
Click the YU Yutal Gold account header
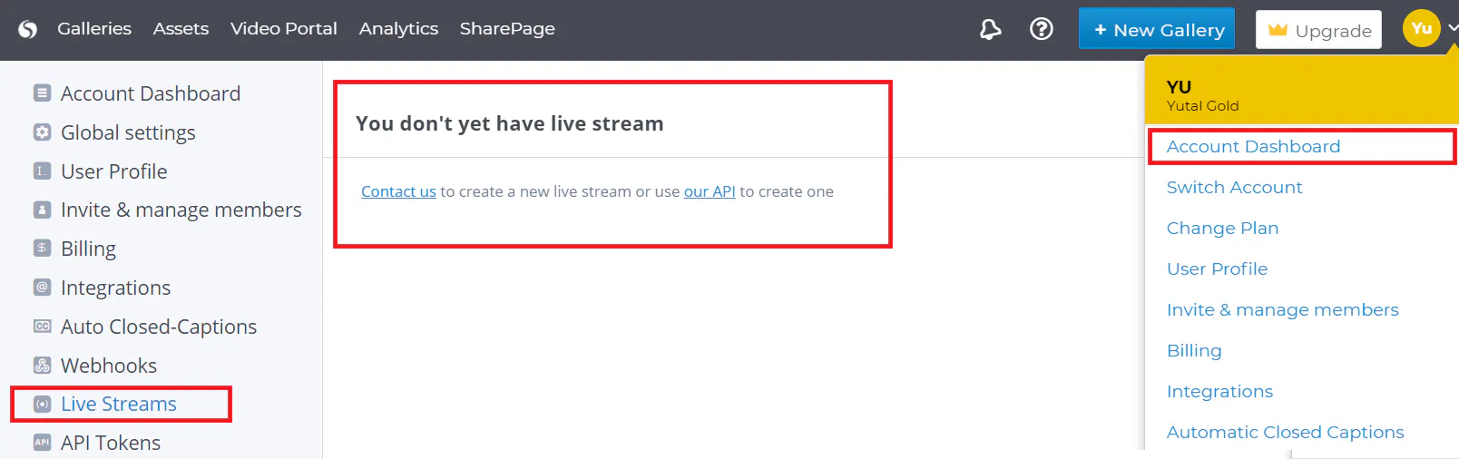click(1302, 90)
